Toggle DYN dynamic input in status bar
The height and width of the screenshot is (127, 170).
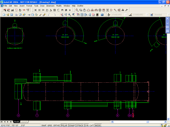(x=86, y=125)
